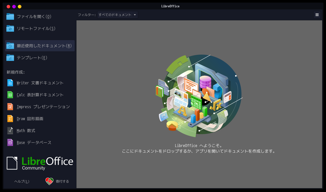Click the Draw 図形描画 icon

pos(10,118)
